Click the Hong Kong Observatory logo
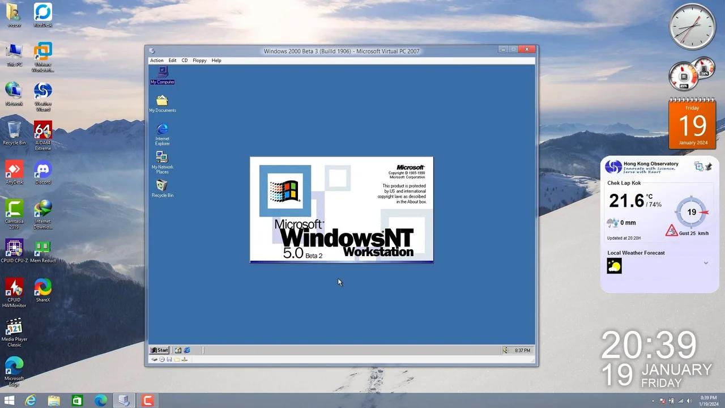Image resolution: width=725 pixels, height=408 pixels. click(x=613, y=166)
